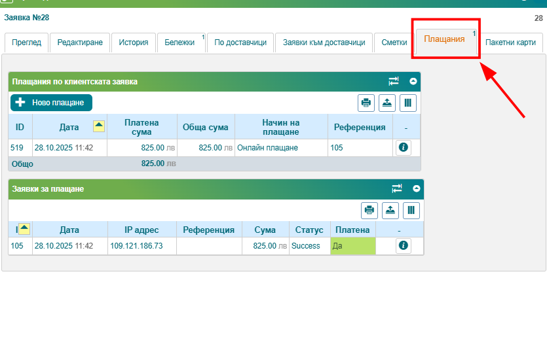Viewport: 547px width, 348px height.
Task: Click swap arrows in Плащания по клиентската заявка header
Action: (393, 81)
